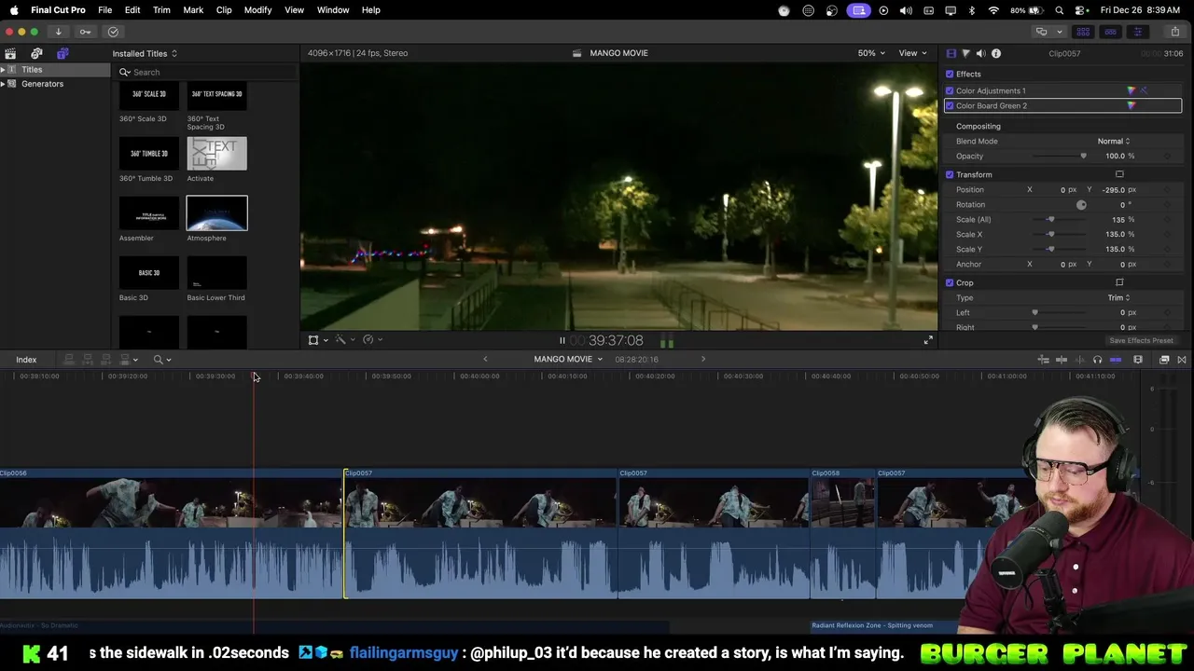The width and height of the screenshot is (1194, 671).
Task: Toggle solo headphones icon in timeline
Action: [1097, 360]
